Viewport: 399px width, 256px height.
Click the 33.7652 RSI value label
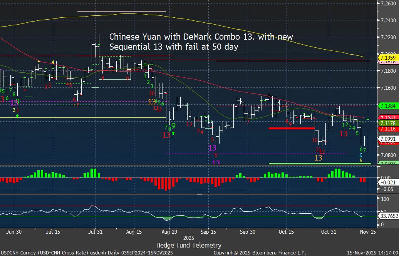(x=388, y=216)
